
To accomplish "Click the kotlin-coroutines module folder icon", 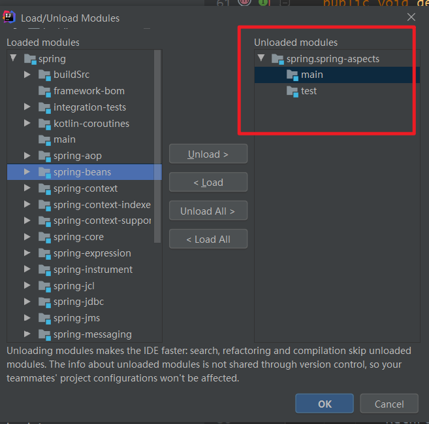I will 44,124.
